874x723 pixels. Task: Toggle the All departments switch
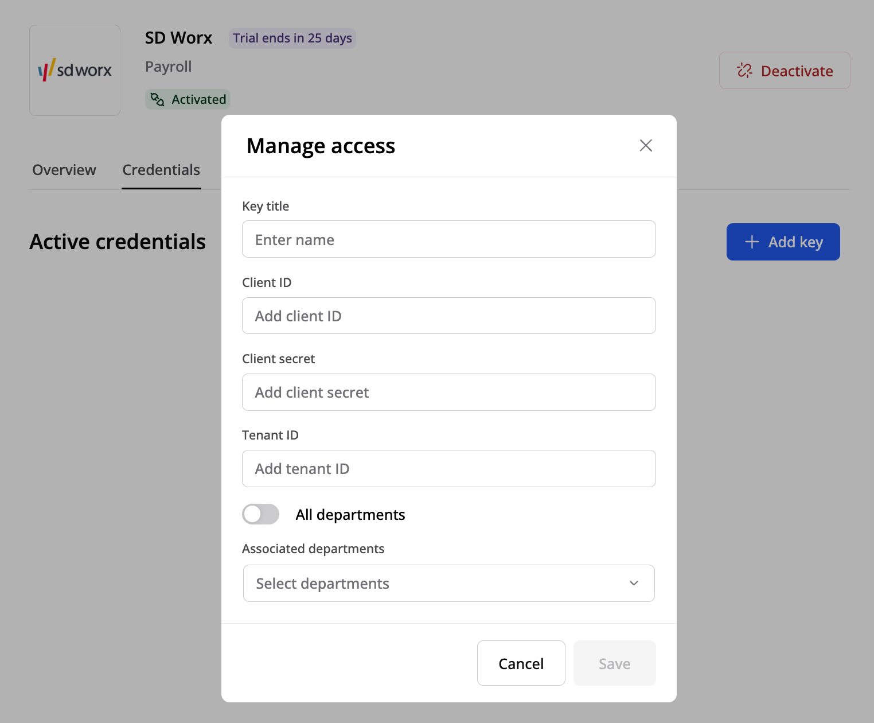[x=261, y=514]
